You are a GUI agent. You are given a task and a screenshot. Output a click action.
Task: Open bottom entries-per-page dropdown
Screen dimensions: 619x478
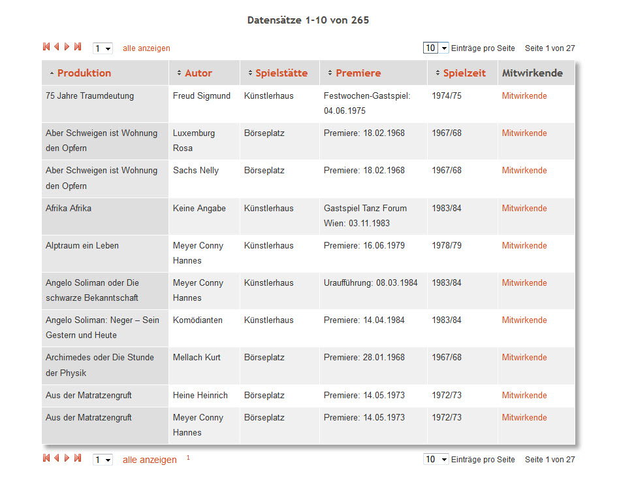436,459
